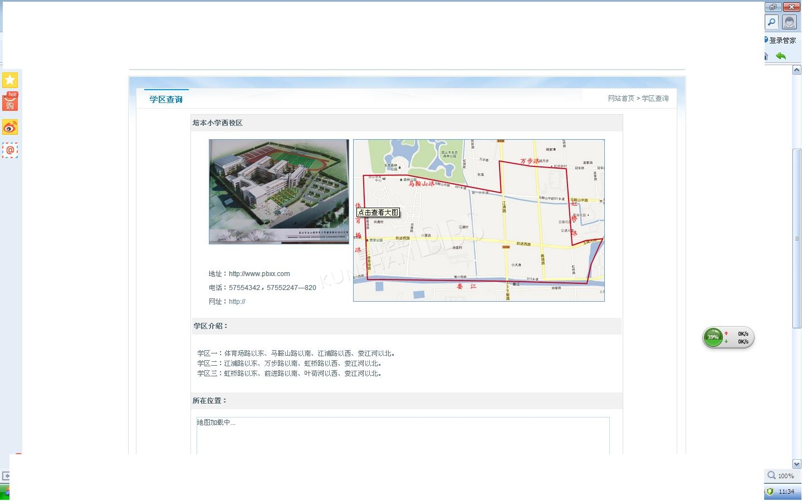The width and height of the screenshot is (802, 501).
Task: Click the download speed 0K/s indicator
Action: pyautogui.click(x=743, y=342)
